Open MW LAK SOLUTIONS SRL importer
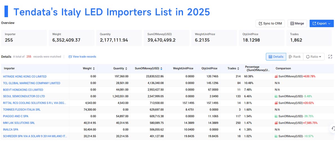 [19, 123]
